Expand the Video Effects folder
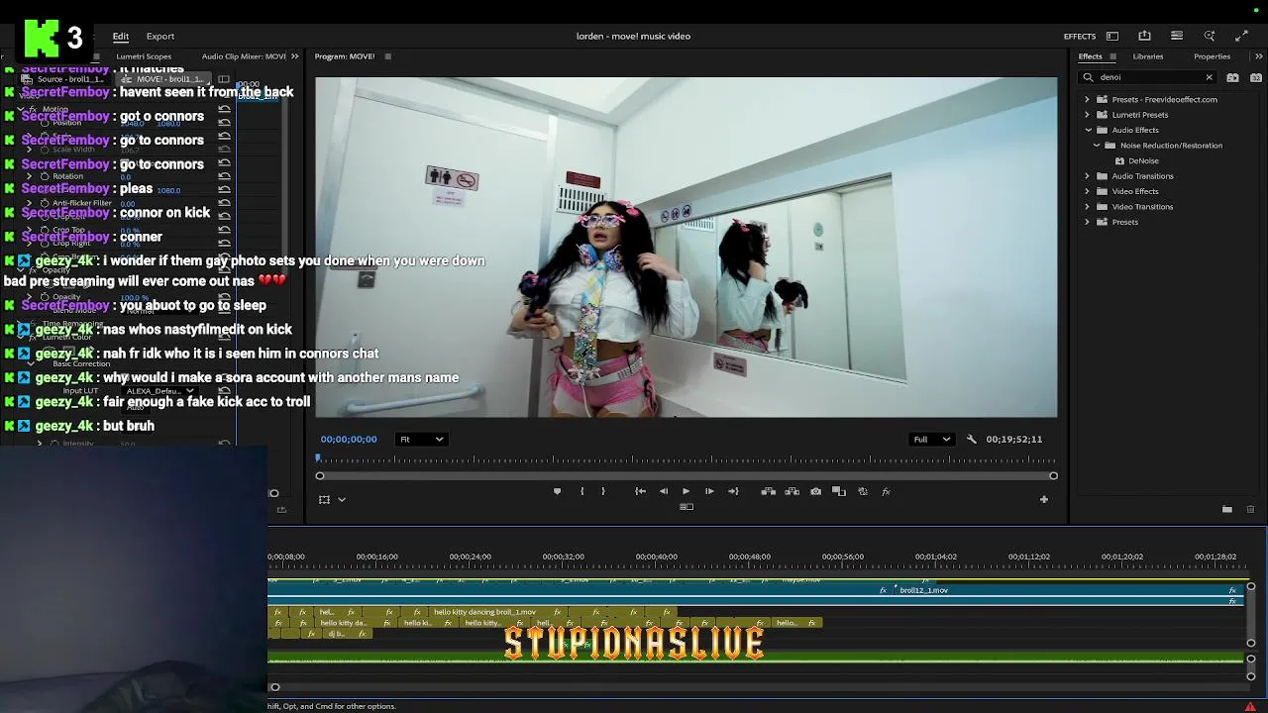This screenshot has width=1268, height=713. tap(1087, 191)
